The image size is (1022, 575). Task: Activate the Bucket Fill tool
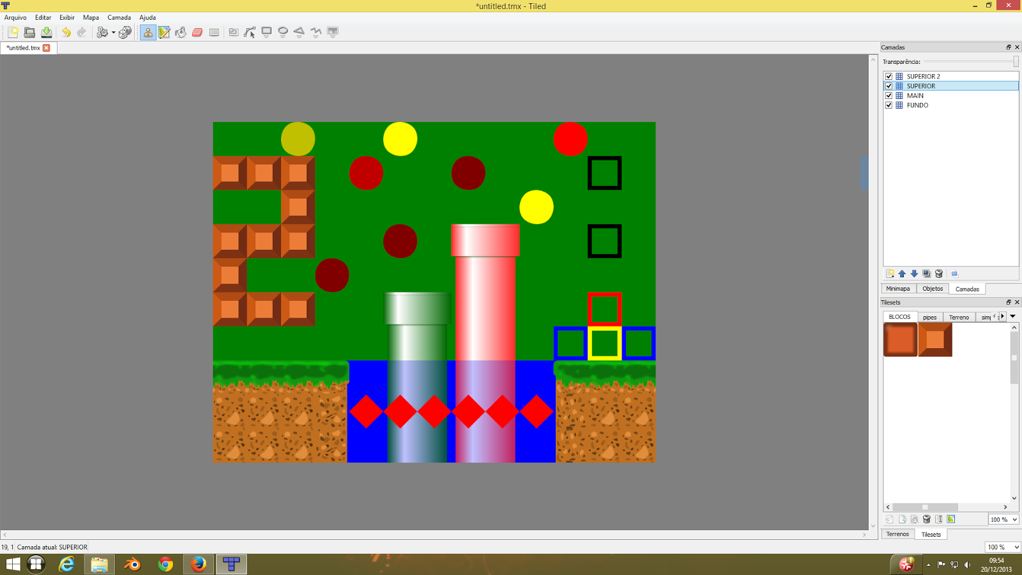click(x=181, y=32)
